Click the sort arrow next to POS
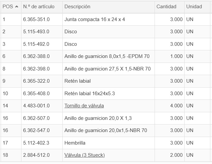Viewport: 212px width, 164px height. pyautogui.click(x=17, y=7)
